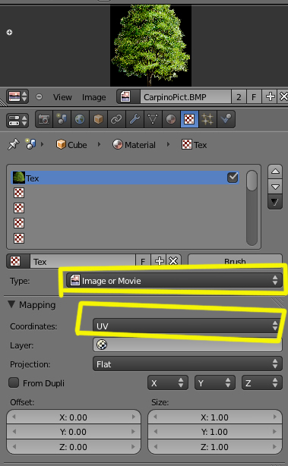This screenshot has width=288, height=466.
Task: Collapse the image editor header menus
Action: click(39, 97)
